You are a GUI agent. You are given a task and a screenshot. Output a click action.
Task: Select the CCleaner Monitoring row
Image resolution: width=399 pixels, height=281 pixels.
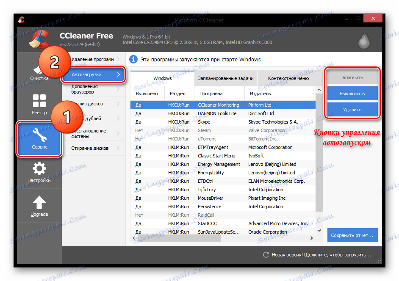click(223, 105)
